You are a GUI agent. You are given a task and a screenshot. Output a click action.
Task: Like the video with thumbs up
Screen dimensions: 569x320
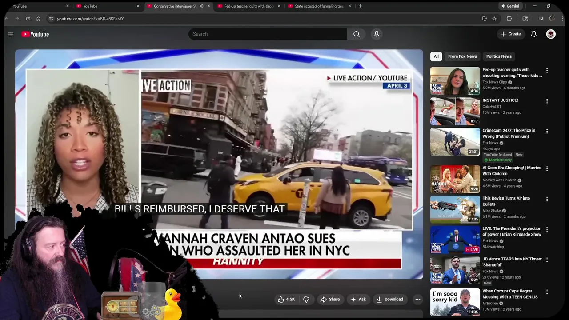coord(280,300)
